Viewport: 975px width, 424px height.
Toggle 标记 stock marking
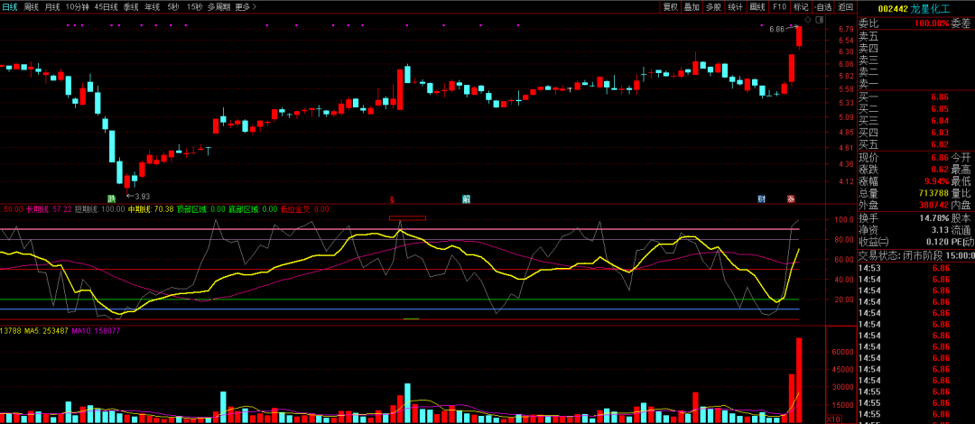[x=801, y=6]
